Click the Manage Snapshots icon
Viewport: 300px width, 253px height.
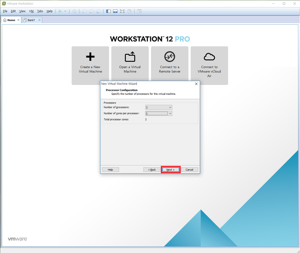coord(98,11)
